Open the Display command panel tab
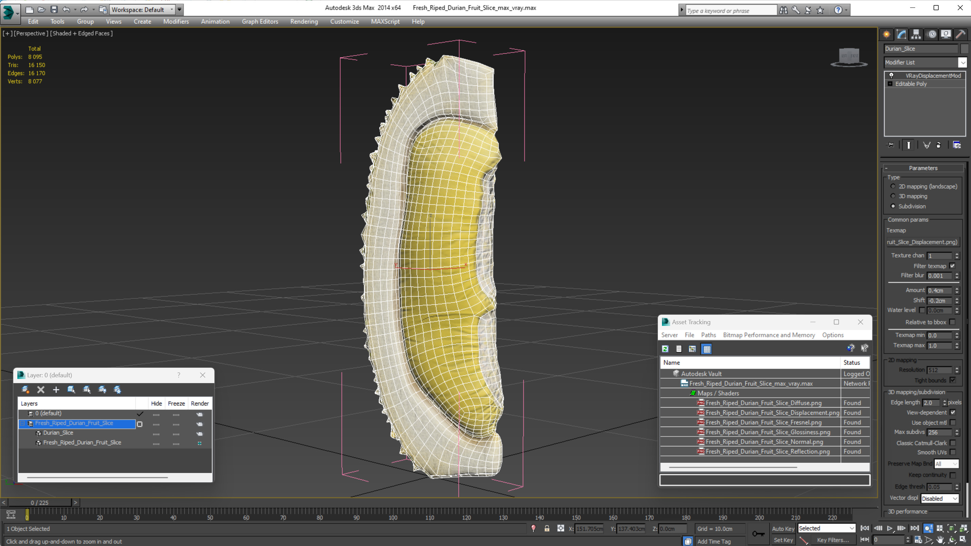The height and width of the screenshot is (546, 971). (946, 35)
